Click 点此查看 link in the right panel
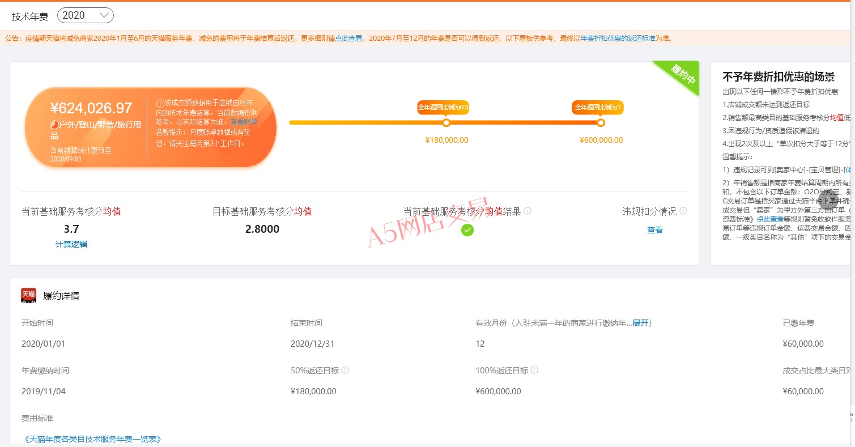 tap(770, 219)
